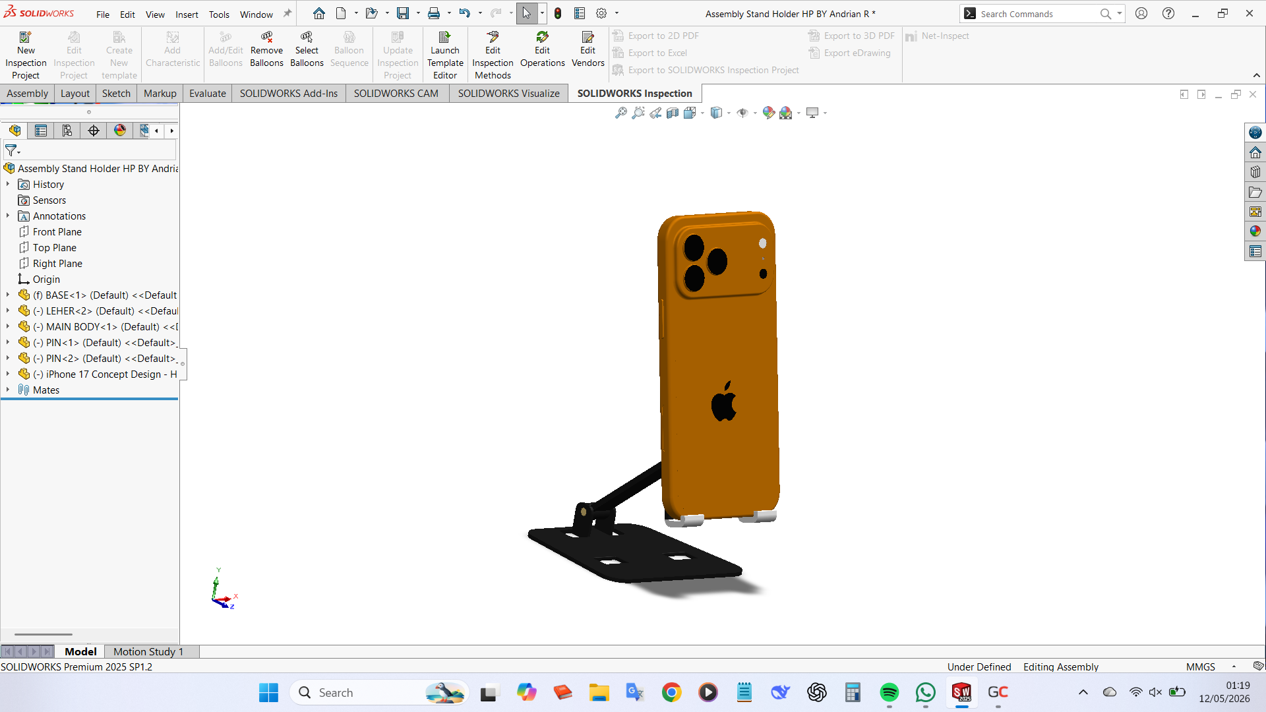The height and width of the screenshot is (712, 1266).
Task: Click the feature tree horizontal scrollbar
Action: point(44,634)
